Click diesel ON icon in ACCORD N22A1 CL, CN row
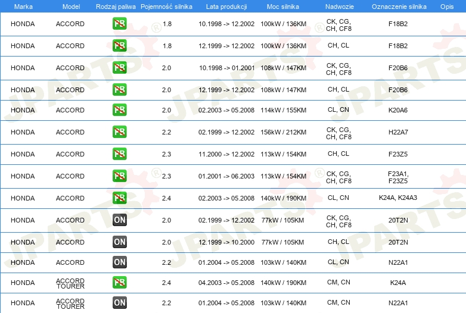This screenshot has width=466, height=313. click(x=119, y=262)
